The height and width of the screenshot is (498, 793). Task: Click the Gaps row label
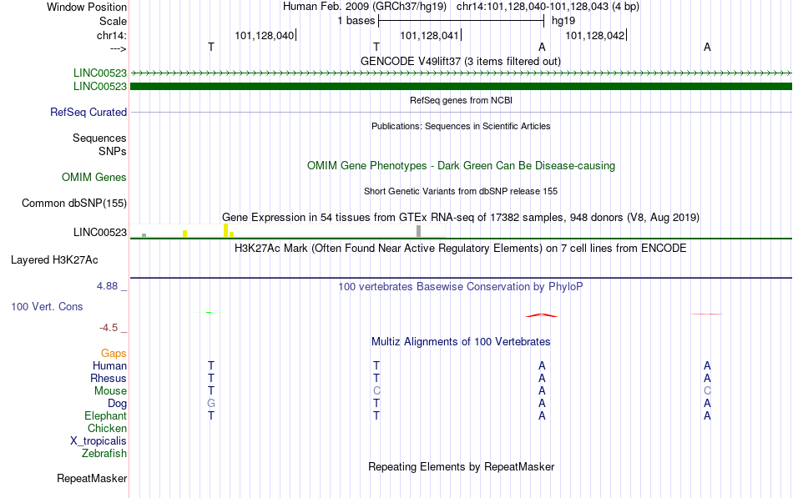click(114, 354)
